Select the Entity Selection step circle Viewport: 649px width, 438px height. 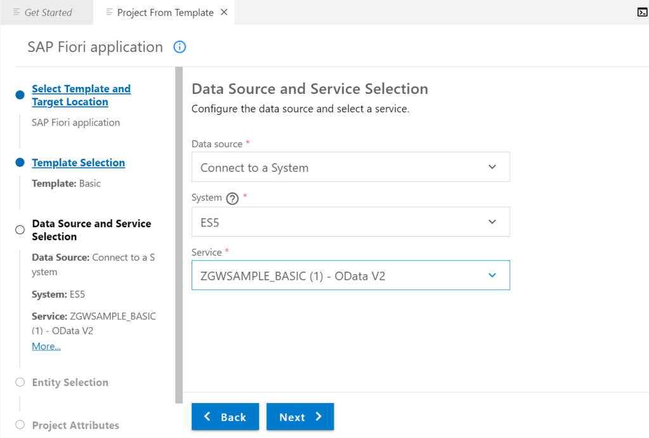[x=20, y=382]
